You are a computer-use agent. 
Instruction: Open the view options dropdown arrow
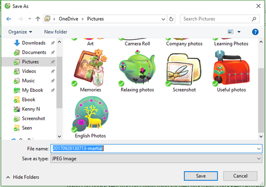point(239,32)
